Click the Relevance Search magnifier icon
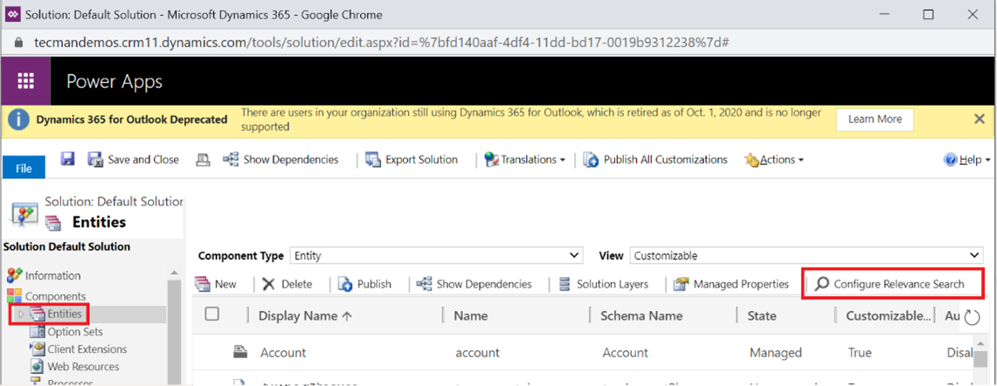Image resolution: width=997 pixels, height=386 pixels. point(822,284)
